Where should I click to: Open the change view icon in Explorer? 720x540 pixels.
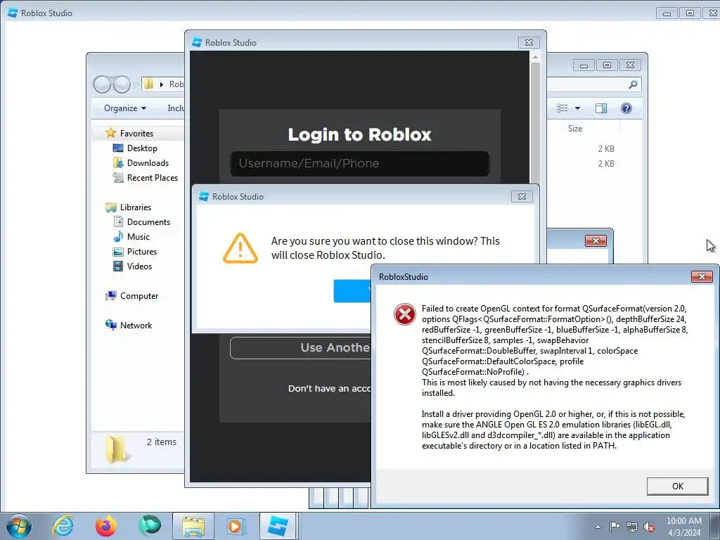coord(562,108)
